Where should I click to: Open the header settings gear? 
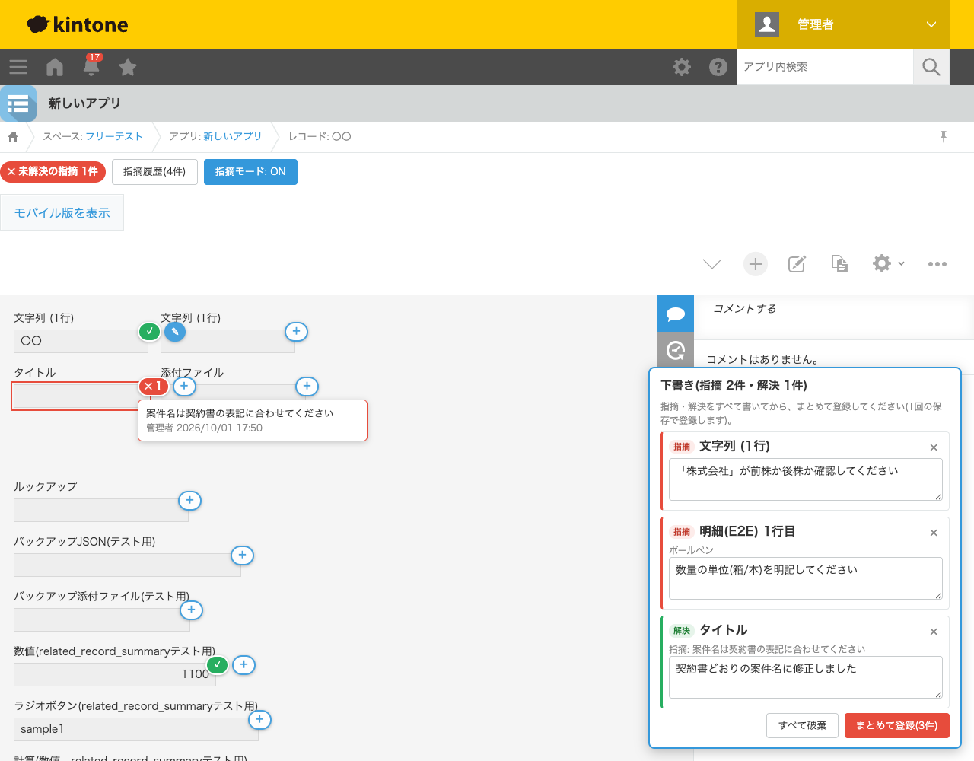(682, 67)
